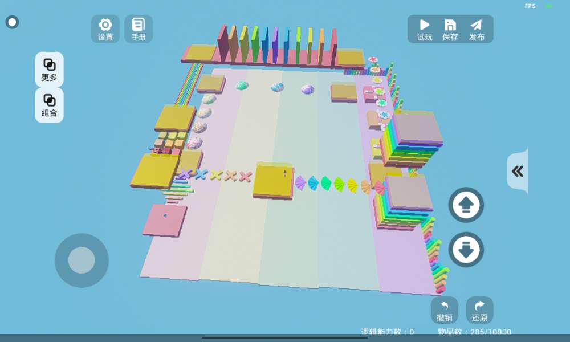Open the 设置 settings gear

tap(105, 29)
